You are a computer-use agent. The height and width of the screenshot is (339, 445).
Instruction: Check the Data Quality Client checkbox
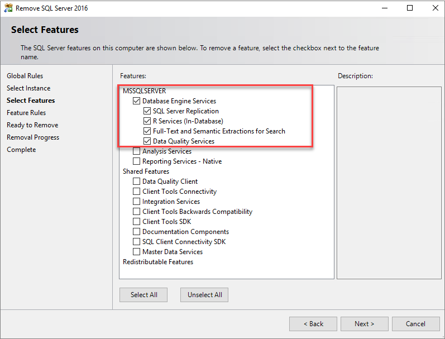tap(136, 181)
